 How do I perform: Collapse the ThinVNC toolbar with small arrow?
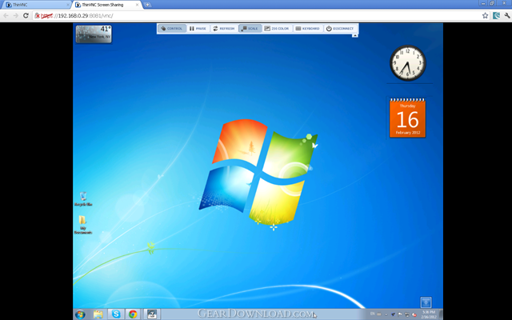click(x=355, y=35)
